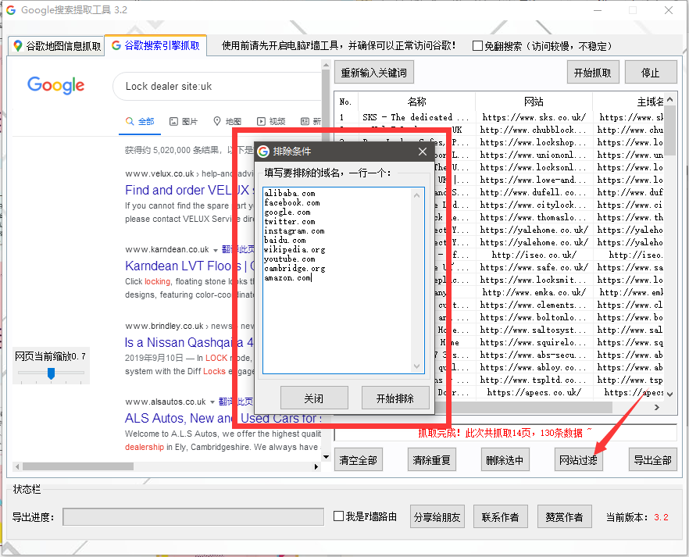Open the 网站过滤 filter button
This screenshot has width=689, height=557.
pyautogui.click(x=578, y=460)
